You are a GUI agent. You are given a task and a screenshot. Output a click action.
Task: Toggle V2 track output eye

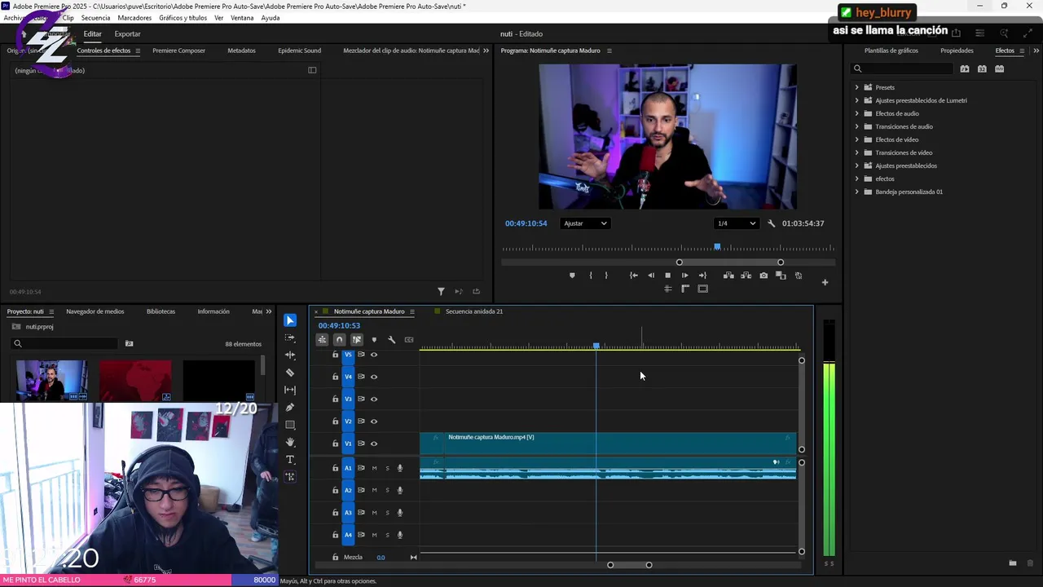[374, 421]
